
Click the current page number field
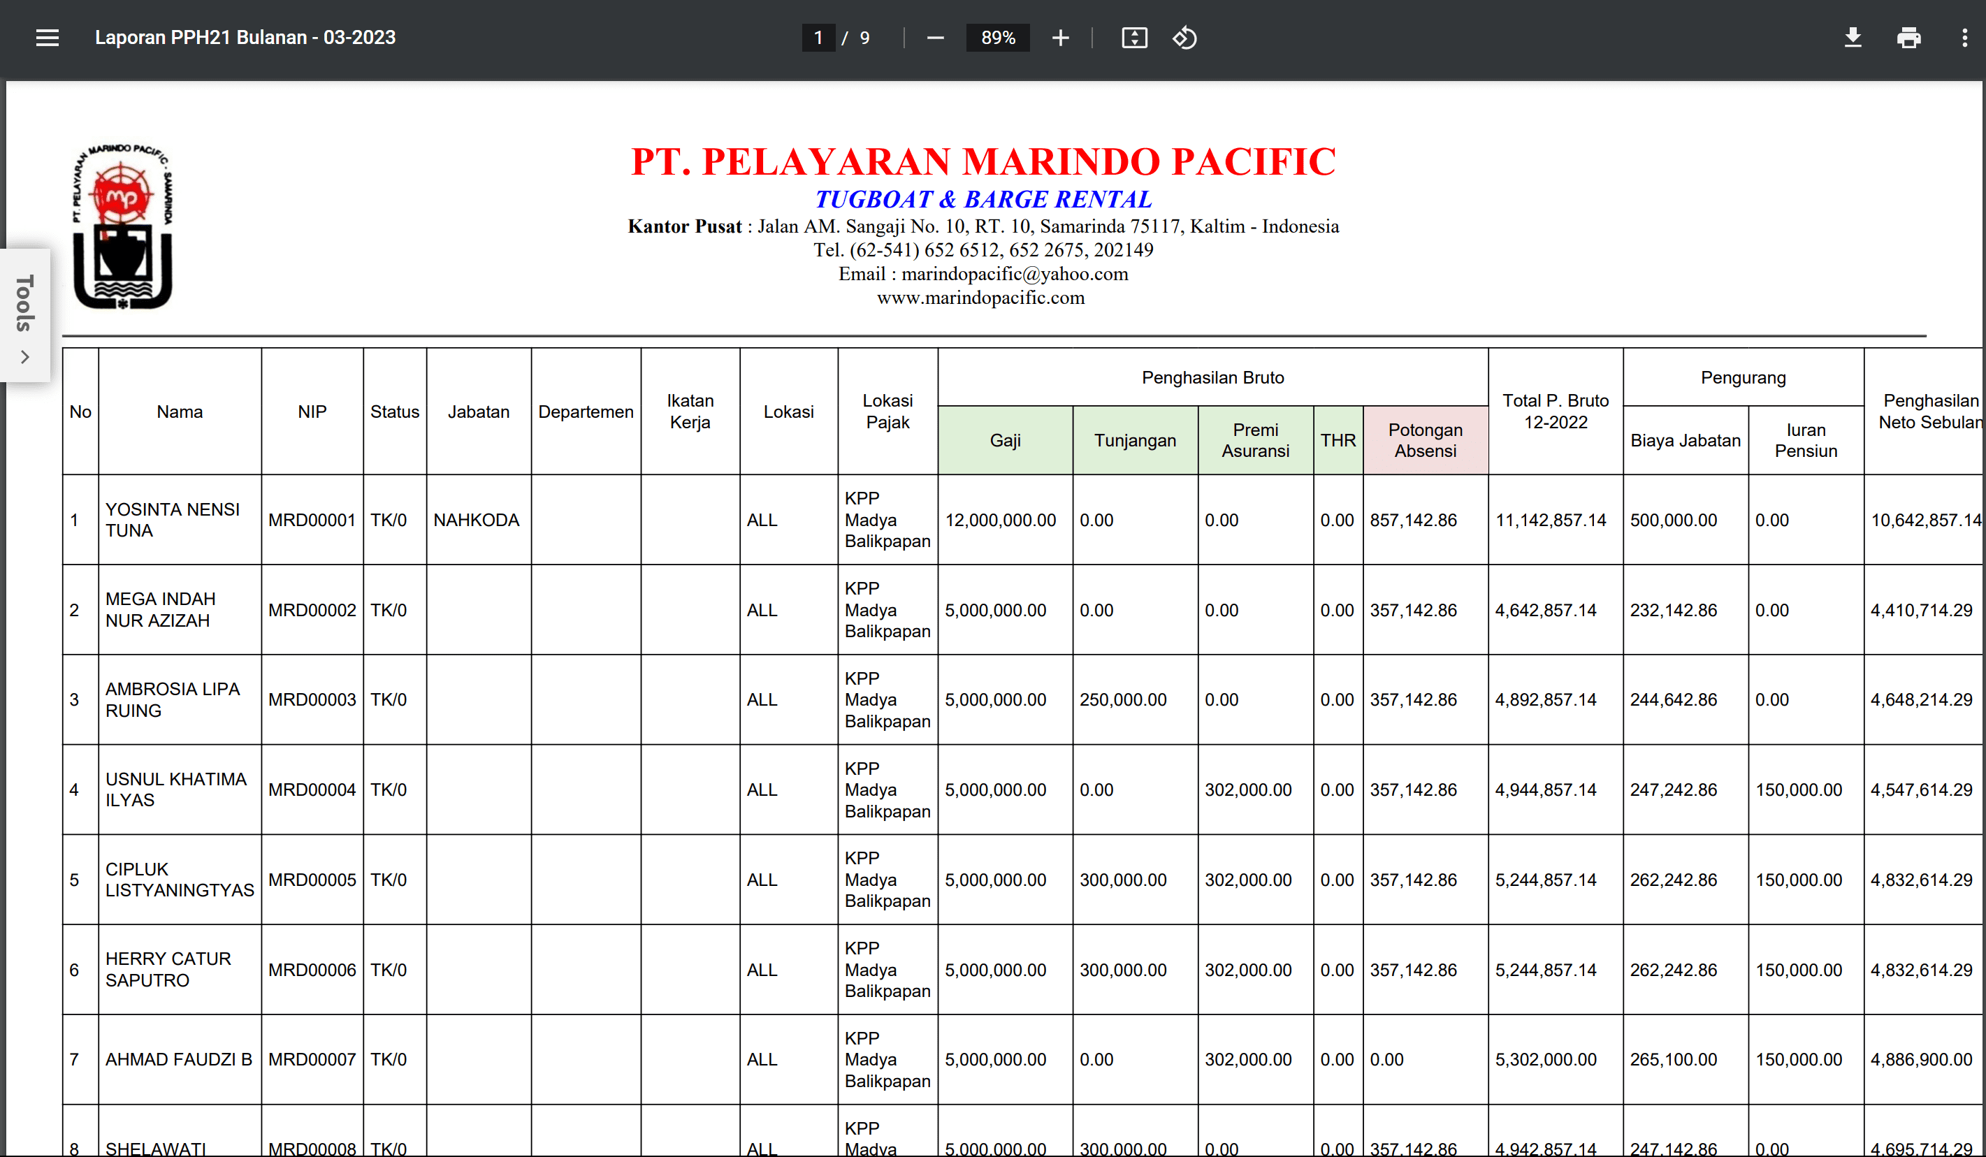[x=818, y=38]
